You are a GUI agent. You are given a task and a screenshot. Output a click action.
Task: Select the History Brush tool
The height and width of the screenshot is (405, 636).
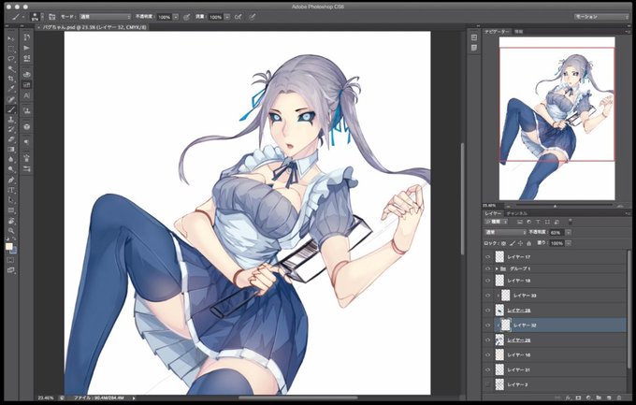(x=11, y=129)
